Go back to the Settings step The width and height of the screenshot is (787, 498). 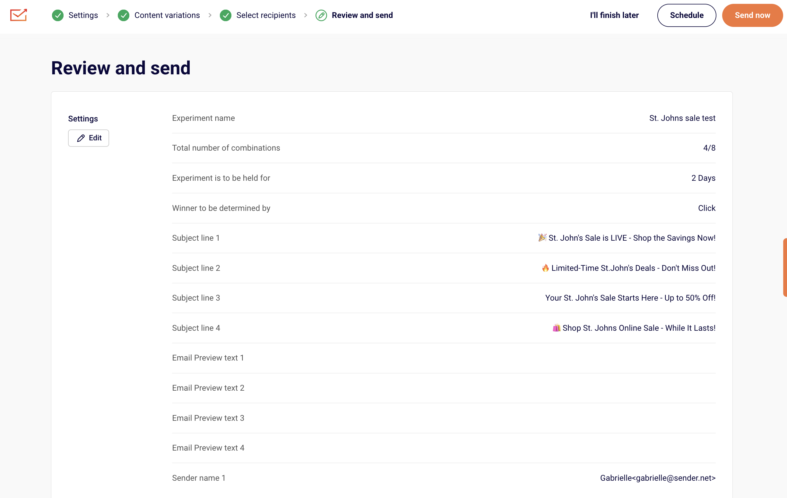(83, 15)
